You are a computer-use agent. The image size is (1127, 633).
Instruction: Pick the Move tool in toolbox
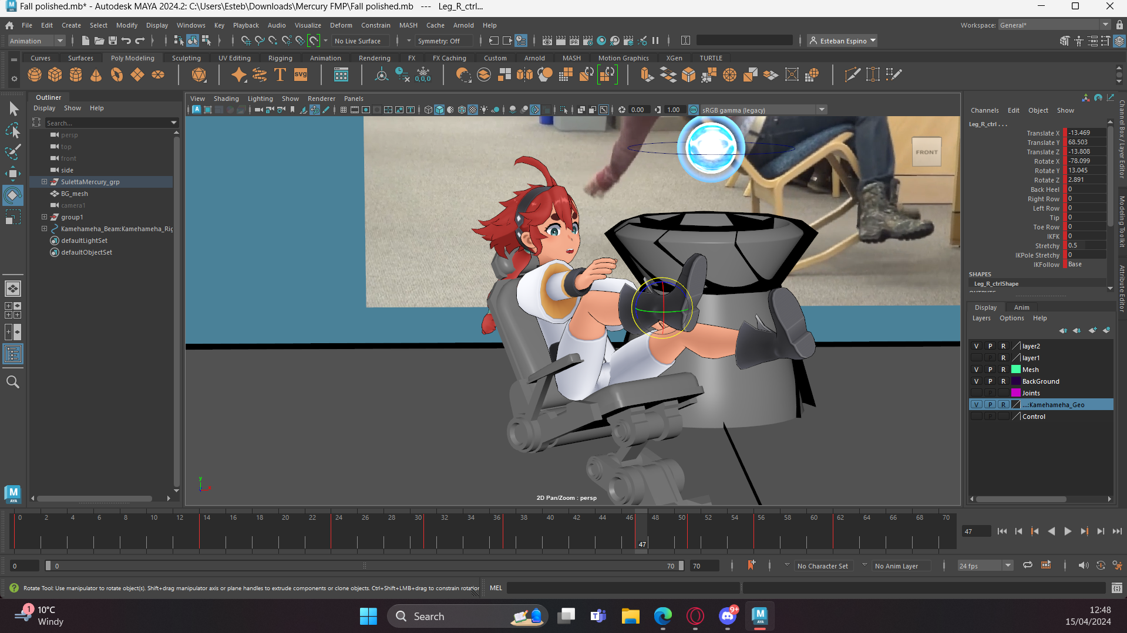pyautogui.click(x=13, y=174)
